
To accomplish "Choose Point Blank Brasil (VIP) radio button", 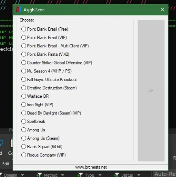I will (x=44, y=38).
